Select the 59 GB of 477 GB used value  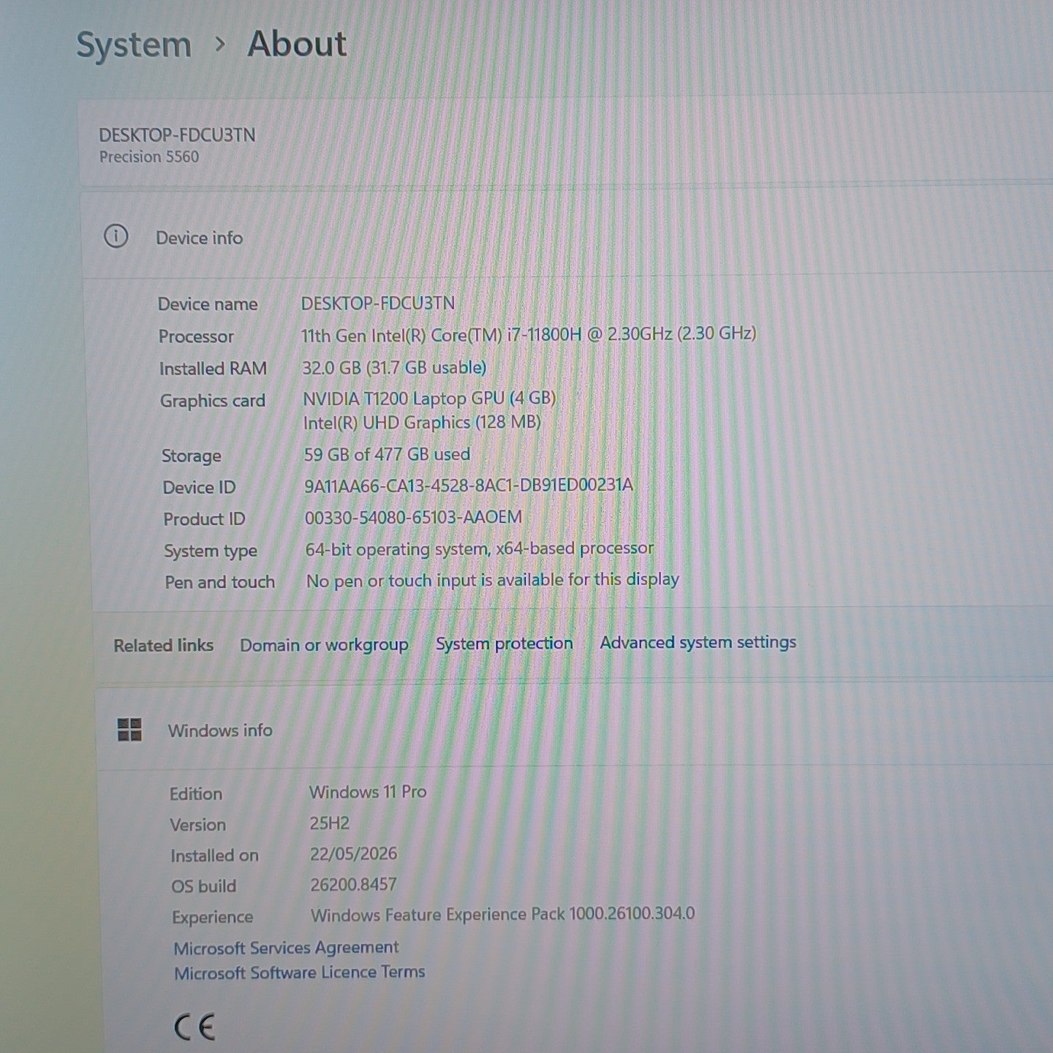(x=387, y=454)
